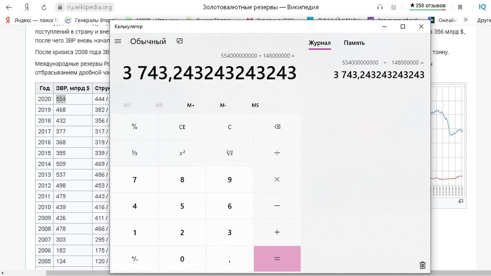Click the x squared key
The image size is (491, 276).
(182, 153)
